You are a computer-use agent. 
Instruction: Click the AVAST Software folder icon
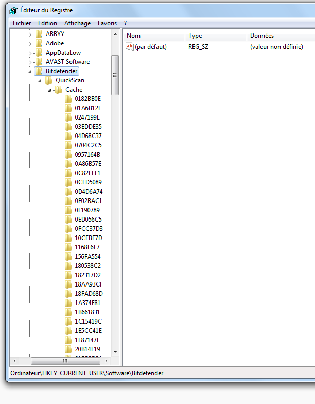click(39, 62)
